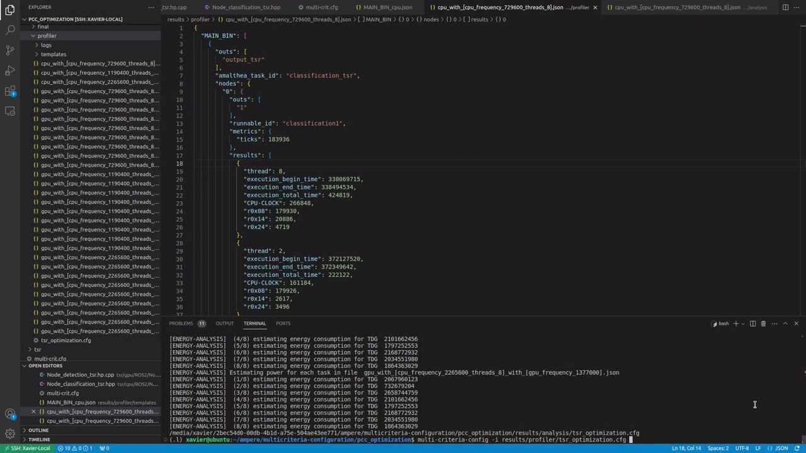Image resolution: width=806 pixels, height=453 pixels.
Task: Open multi-crit.cfg in explorer tree
Action: (x=50, y=359)
